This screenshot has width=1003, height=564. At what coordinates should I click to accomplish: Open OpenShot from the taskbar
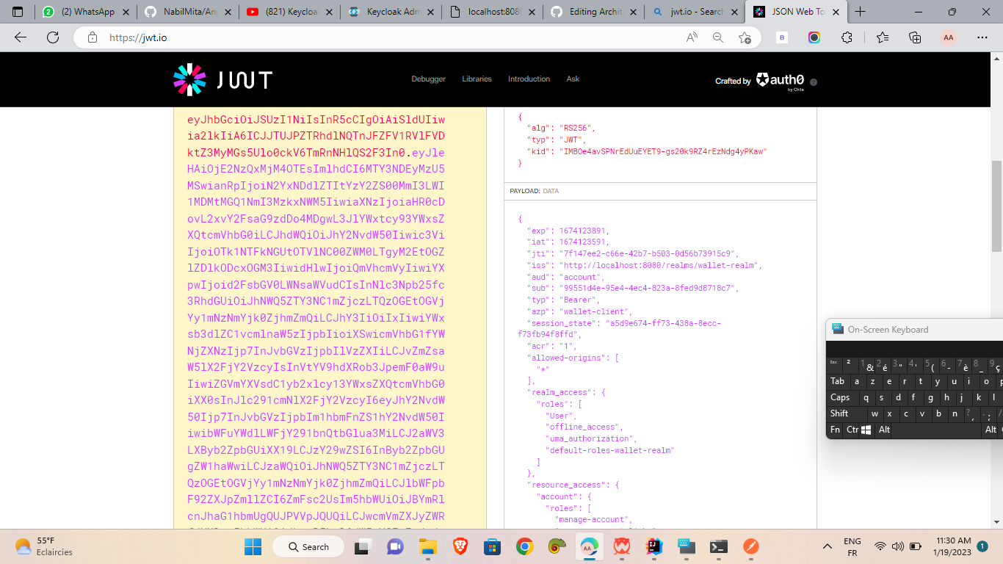pyautogui.click(x=750, y=546)
